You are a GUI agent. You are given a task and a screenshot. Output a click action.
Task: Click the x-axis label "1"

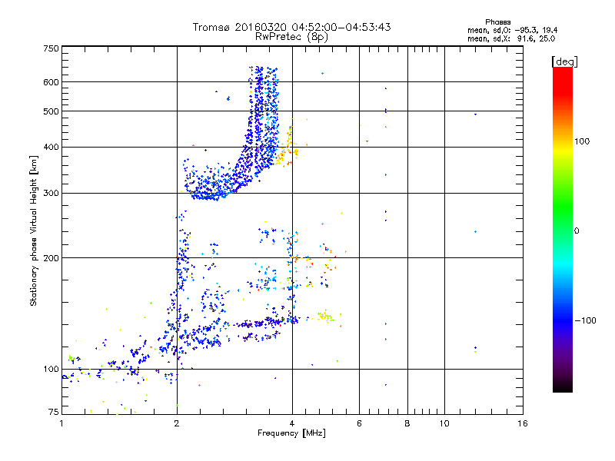[61, 423]
